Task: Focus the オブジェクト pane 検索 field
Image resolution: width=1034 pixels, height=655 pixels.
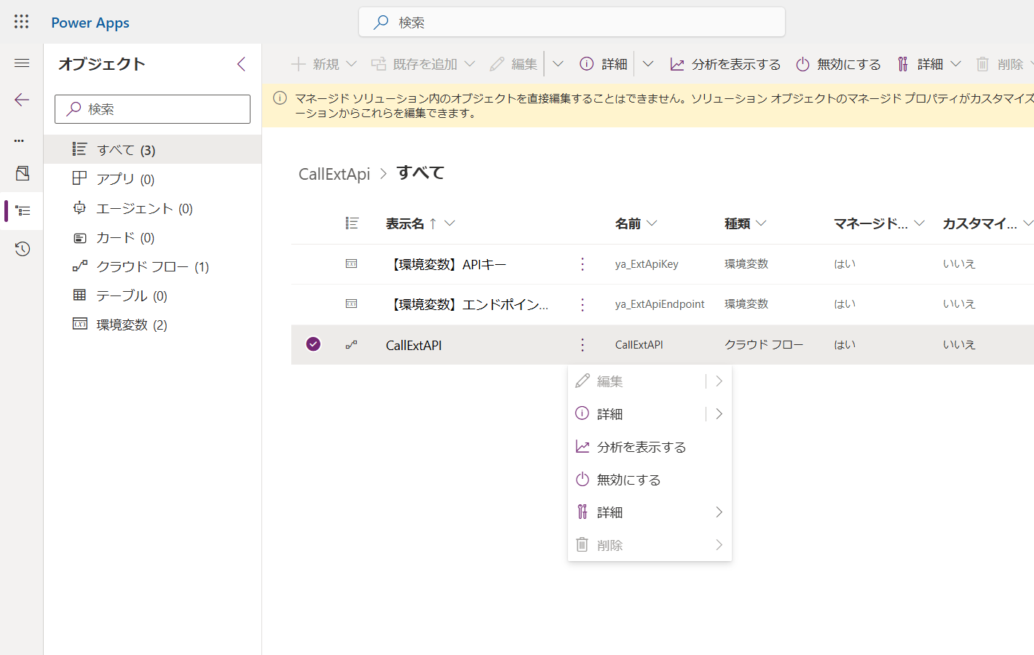Action: (x=152, y=109)
